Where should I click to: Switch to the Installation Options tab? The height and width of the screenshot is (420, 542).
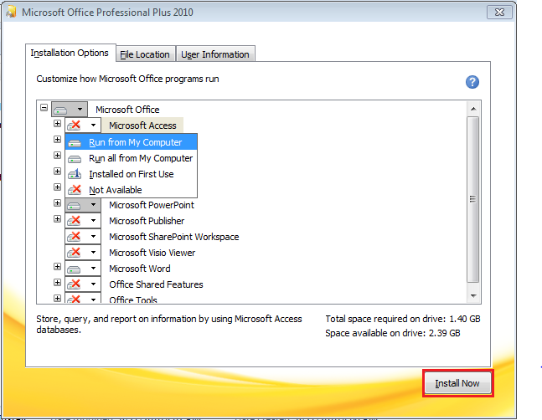point(70,53)
